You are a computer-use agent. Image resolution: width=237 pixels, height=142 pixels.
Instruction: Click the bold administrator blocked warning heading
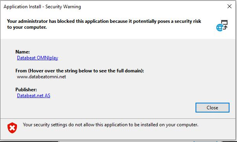pos(104,24)
